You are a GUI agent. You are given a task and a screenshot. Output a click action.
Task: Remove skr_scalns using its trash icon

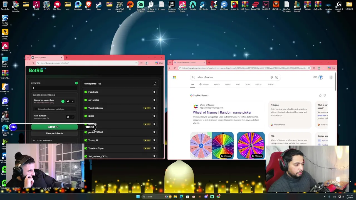click(154, 100)
